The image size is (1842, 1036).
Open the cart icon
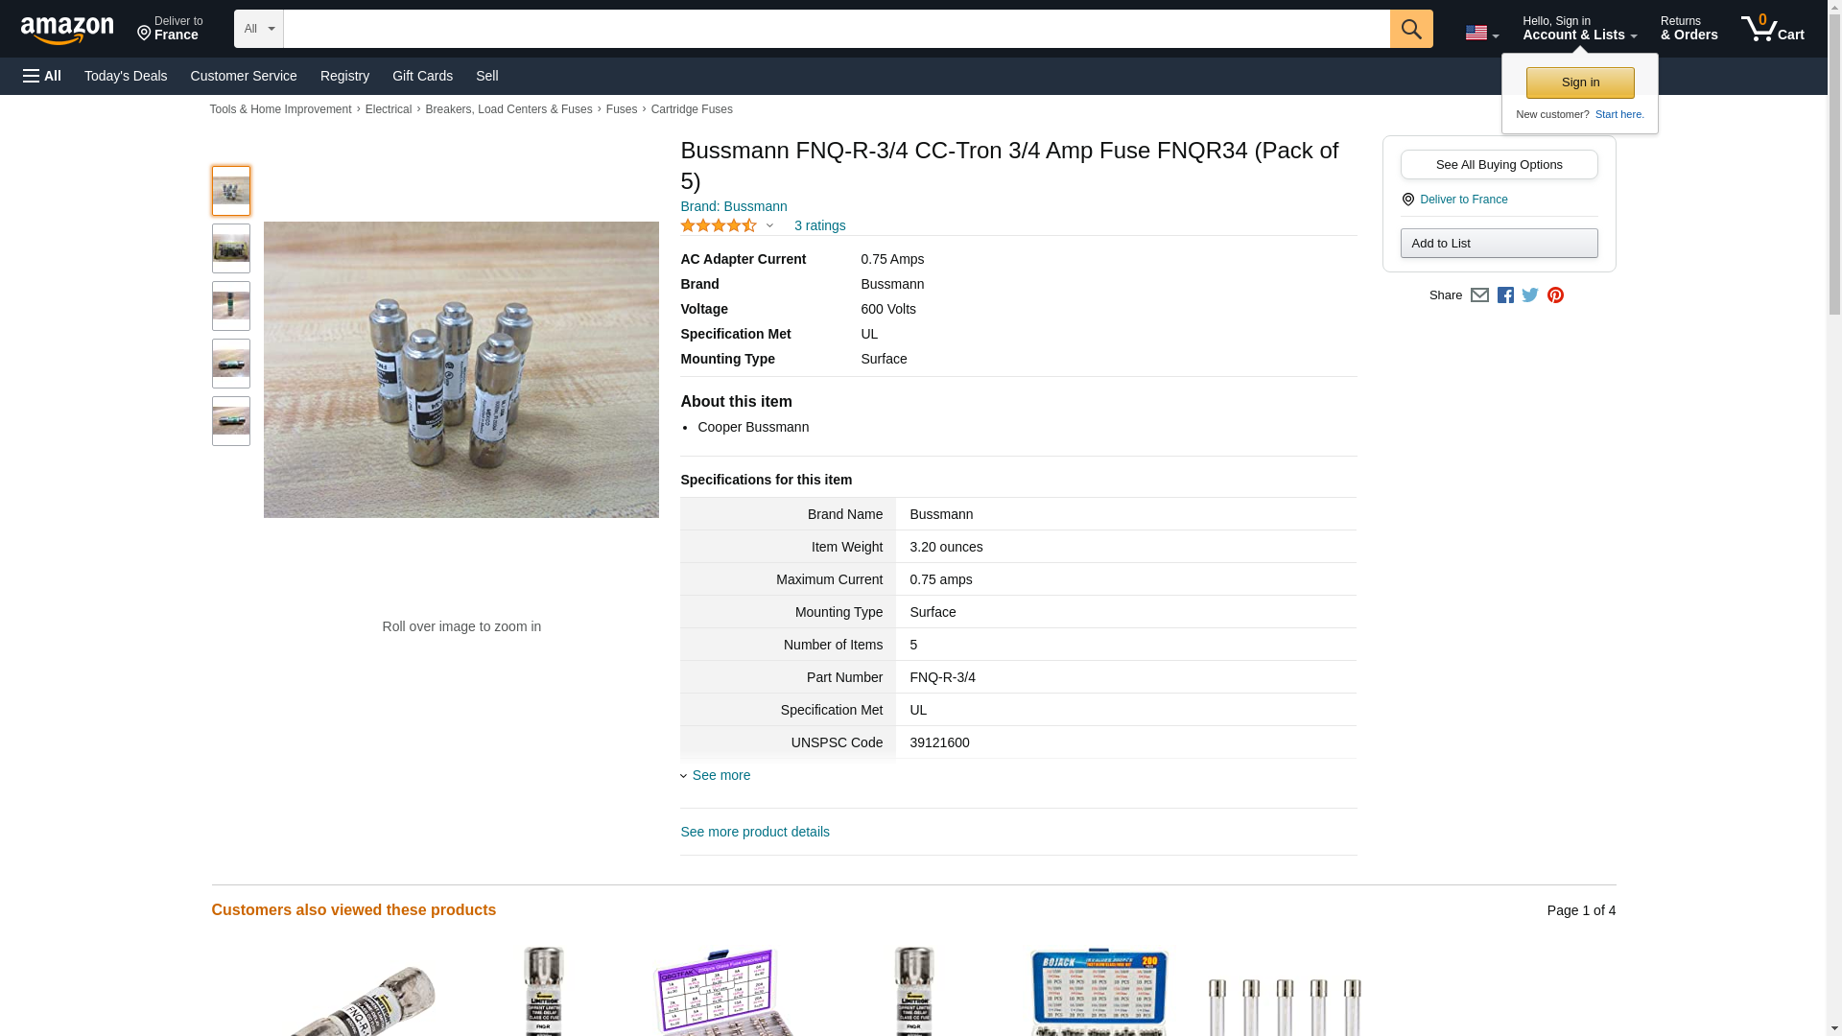pos(1772,29)
